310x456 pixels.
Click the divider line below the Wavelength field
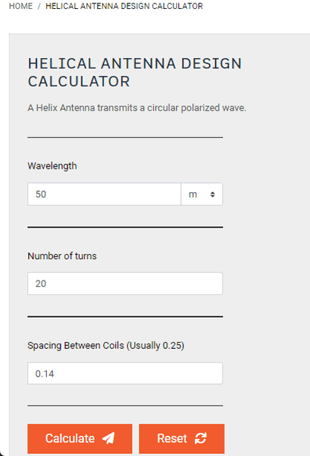click(x=125, y=227)
